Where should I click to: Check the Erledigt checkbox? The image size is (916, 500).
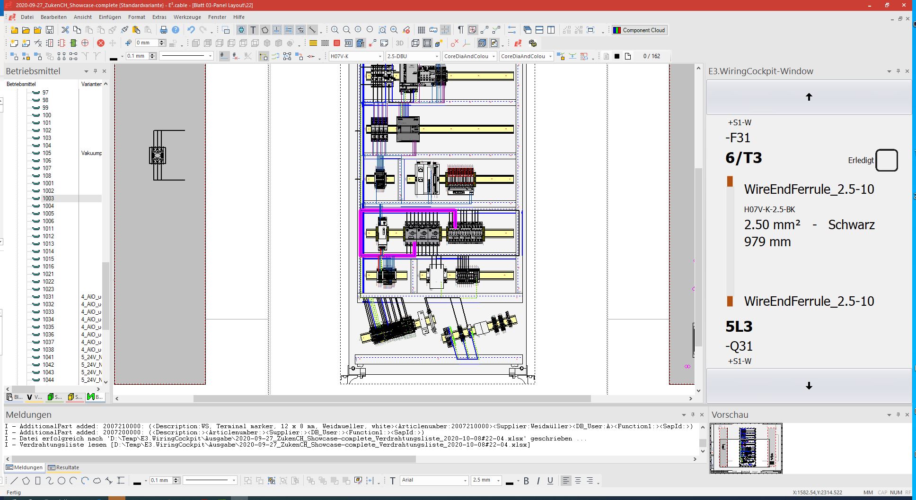pyautogui.click(x=886, y=160)
